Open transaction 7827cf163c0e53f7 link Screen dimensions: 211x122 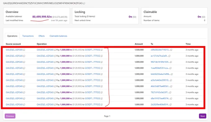[160, 93]
